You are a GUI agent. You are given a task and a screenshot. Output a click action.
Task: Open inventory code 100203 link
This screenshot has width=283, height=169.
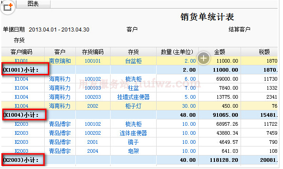point(93,97)
